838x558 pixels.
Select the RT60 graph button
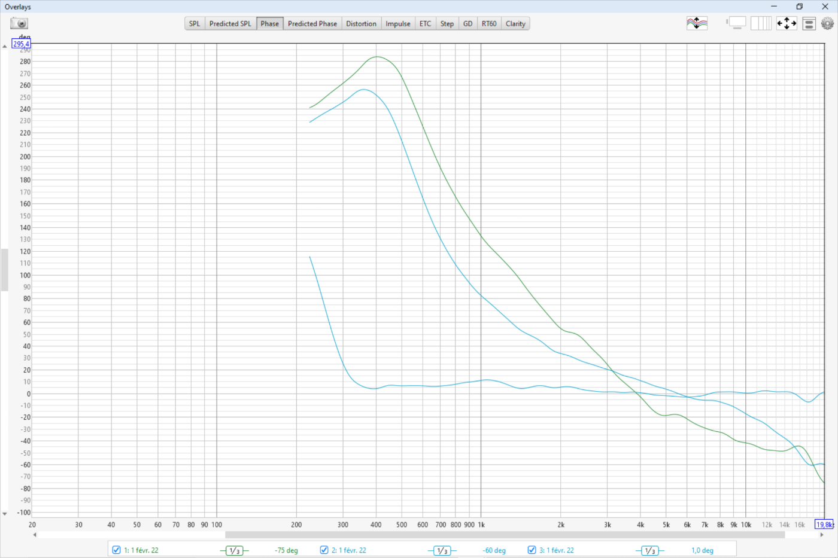tap(489, 24)
